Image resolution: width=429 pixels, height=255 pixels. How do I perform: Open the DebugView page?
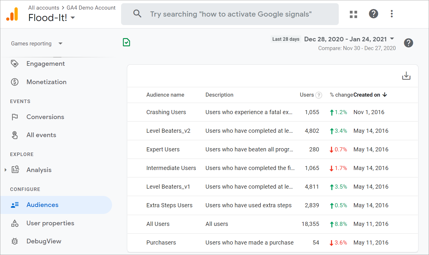(44, 241)
